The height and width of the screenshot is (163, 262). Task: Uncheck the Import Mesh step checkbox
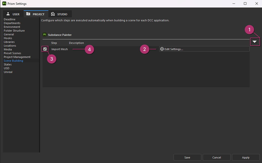[45, 49]
